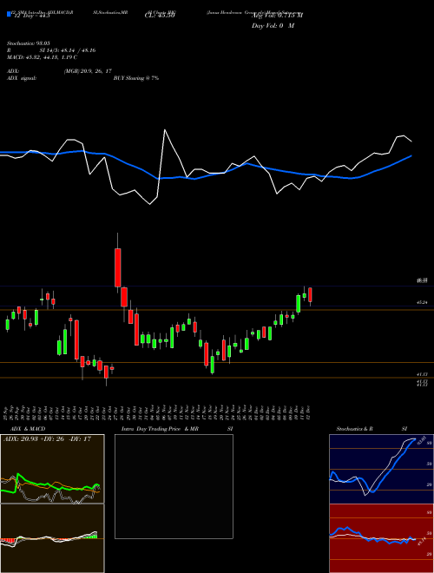The height and width of the screenshot is (573, 434).
Task: Click the 'BUY Slowing @ 7%' signal text
Action: pos(136,78)
